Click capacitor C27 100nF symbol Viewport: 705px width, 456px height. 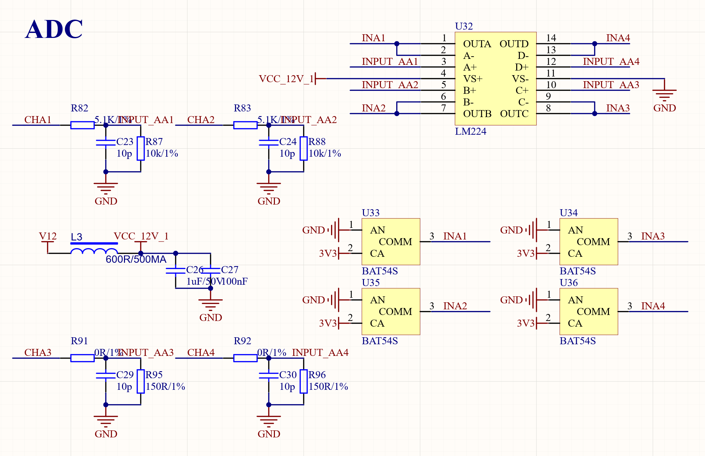[x=210, y=270]
